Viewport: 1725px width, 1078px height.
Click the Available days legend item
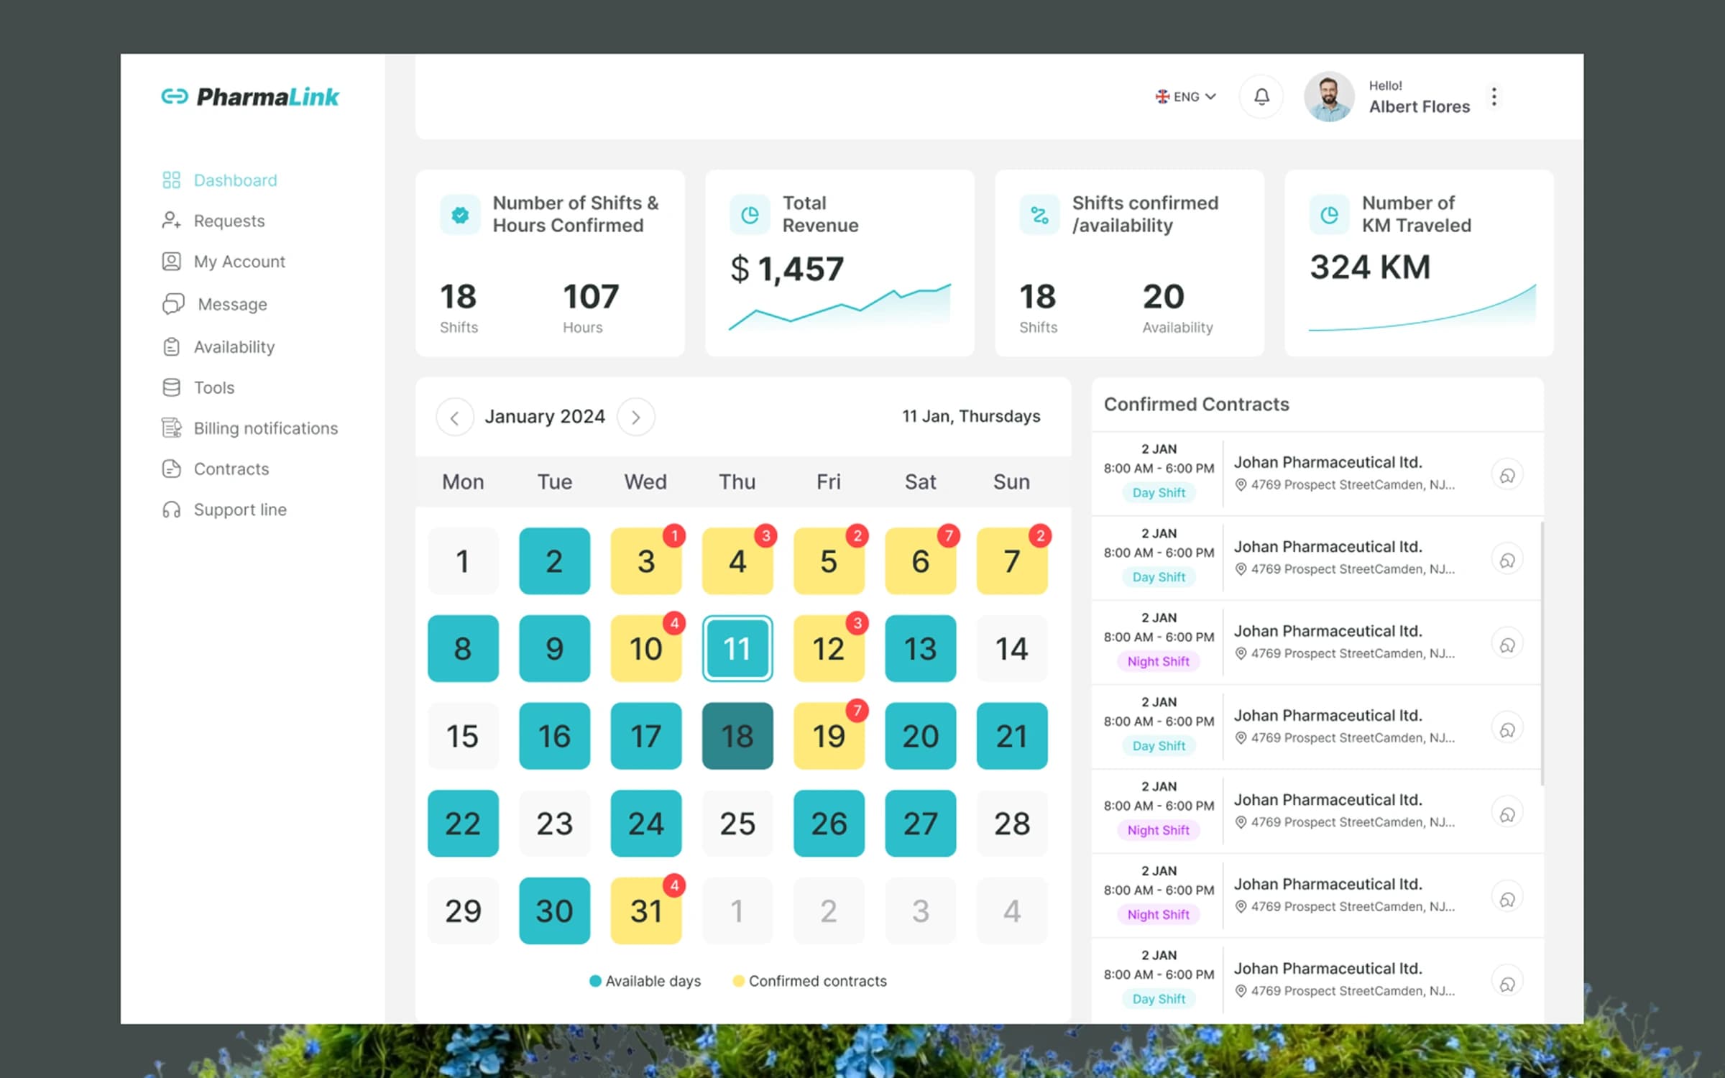tap(645, 981)
